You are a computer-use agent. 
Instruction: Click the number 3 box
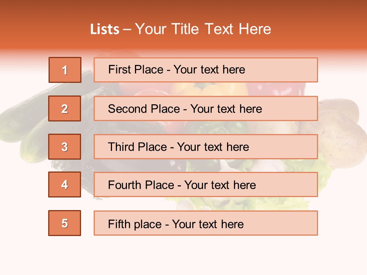(x=65, y=147)
